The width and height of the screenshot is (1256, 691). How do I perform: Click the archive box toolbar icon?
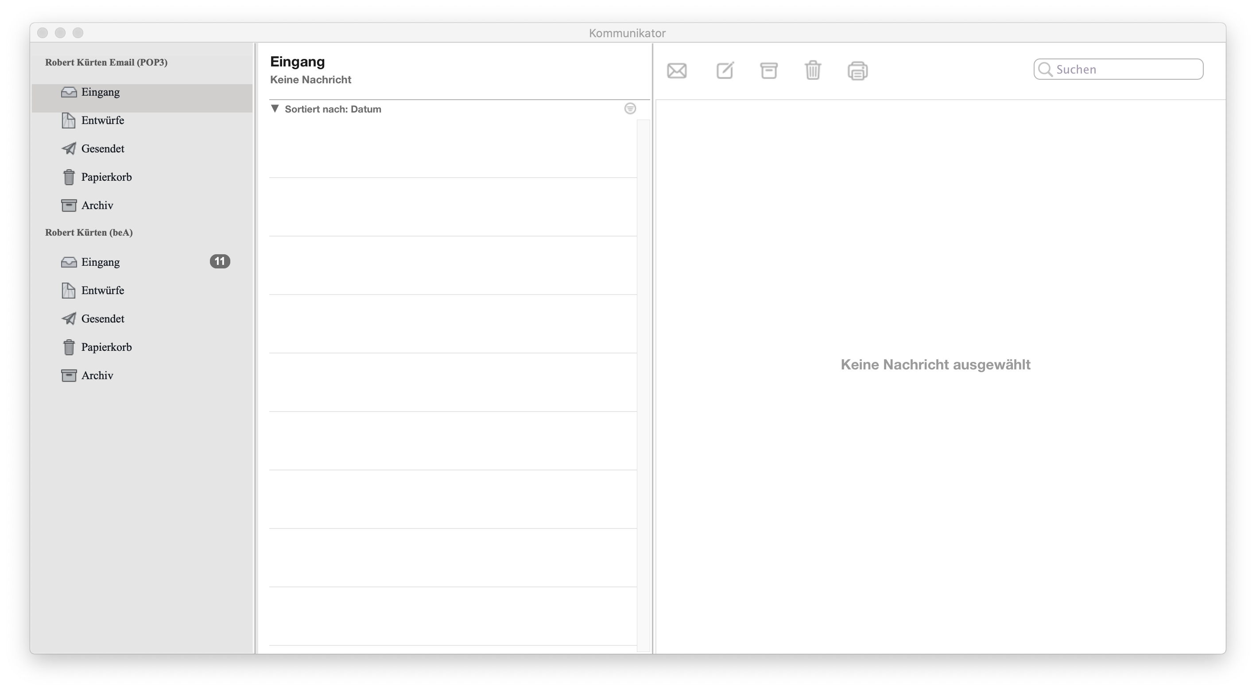pos(769,70)
